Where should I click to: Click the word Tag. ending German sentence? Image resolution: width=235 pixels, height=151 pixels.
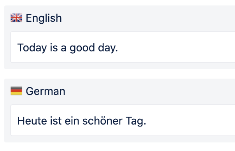point(136,121)
